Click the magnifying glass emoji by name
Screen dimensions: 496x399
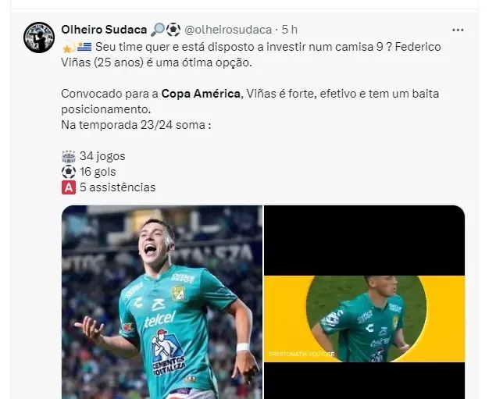point(158,30)
